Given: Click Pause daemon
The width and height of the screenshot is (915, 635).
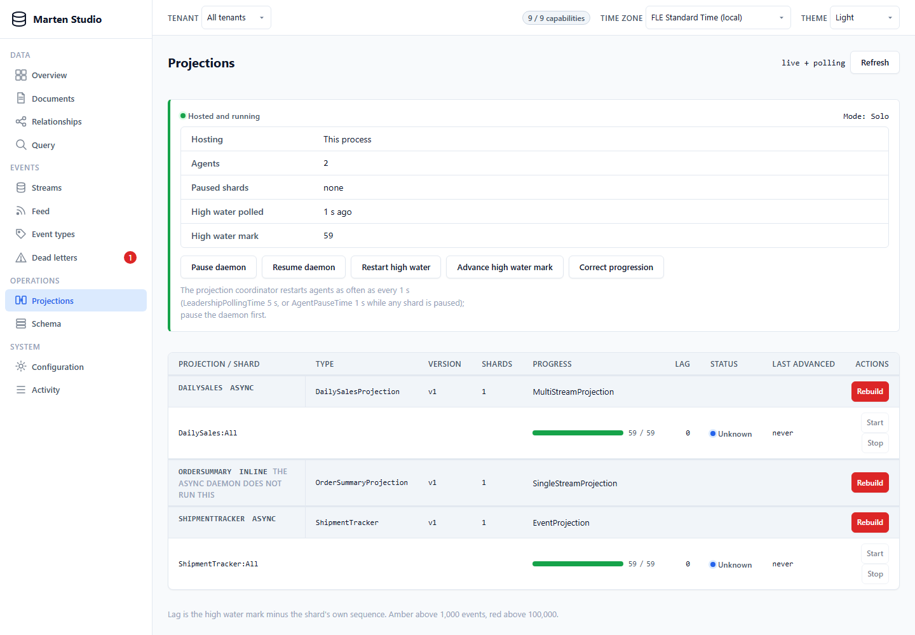Looking at the screenshot, I should tap(219, 267).
